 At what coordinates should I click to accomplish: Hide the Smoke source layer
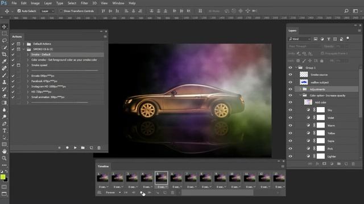290,74
